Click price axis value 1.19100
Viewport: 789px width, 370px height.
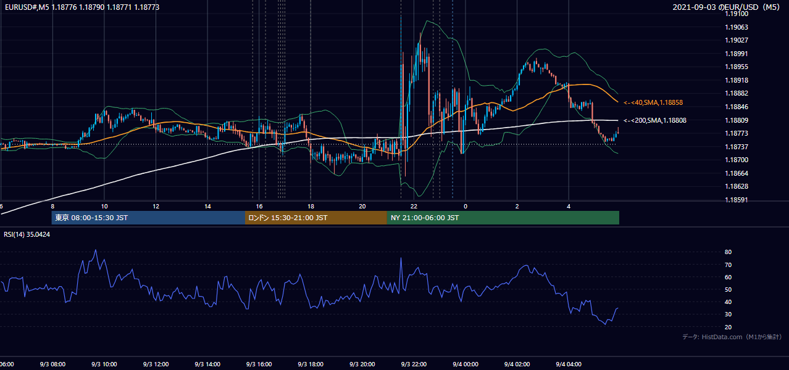pos(737,14)
